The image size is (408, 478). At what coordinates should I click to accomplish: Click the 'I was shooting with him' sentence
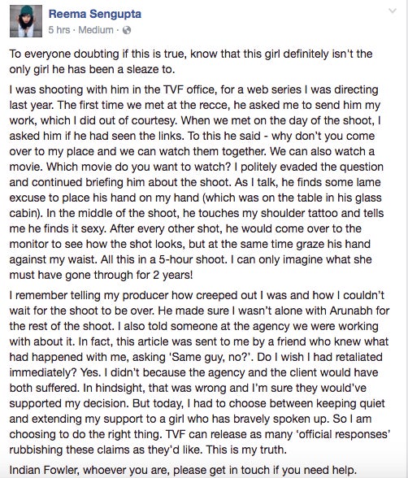pos(193,98)
